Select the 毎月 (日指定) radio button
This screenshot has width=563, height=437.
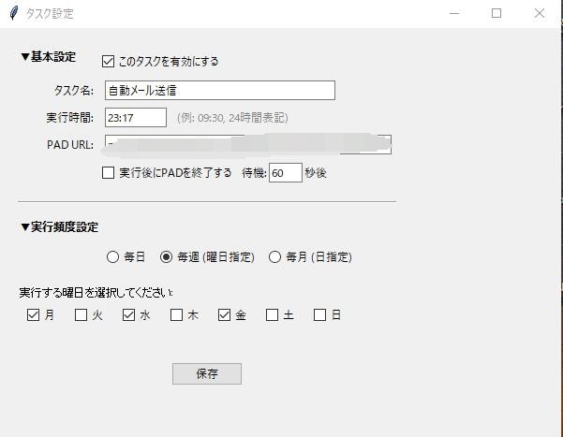[x=274, y=257]
